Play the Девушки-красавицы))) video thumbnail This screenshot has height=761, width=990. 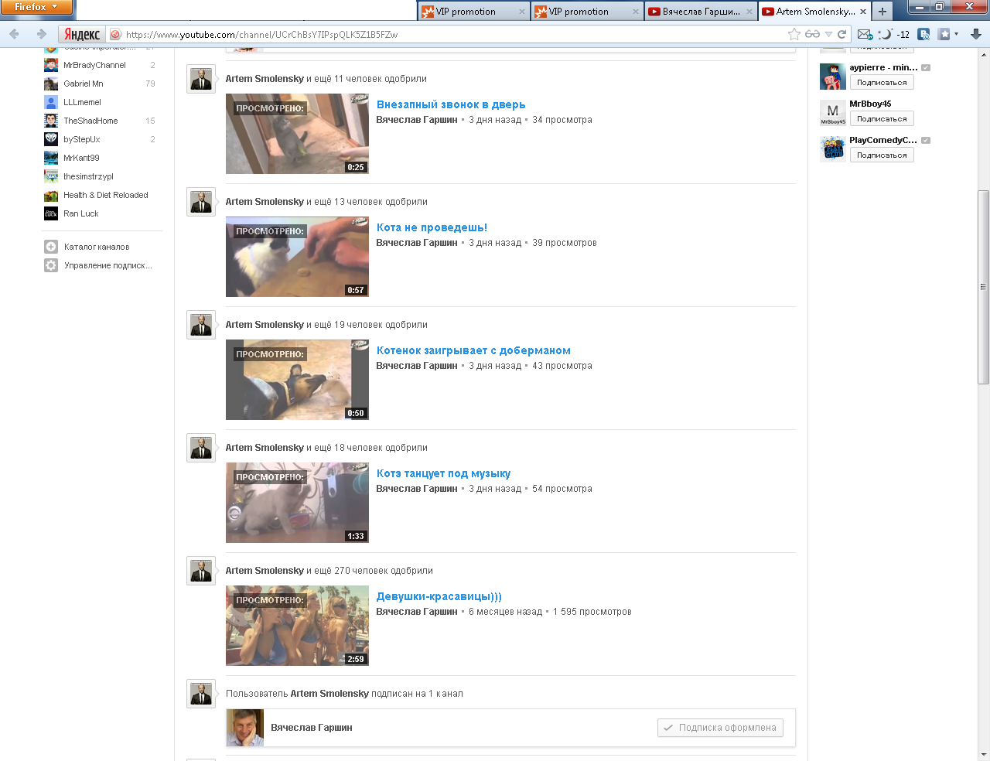point(297,626)
